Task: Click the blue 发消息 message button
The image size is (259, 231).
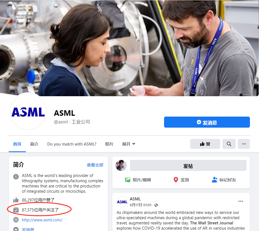Action: click(x=207, y=122)
